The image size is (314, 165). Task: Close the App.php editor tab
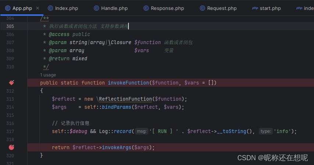click(38, 8)
